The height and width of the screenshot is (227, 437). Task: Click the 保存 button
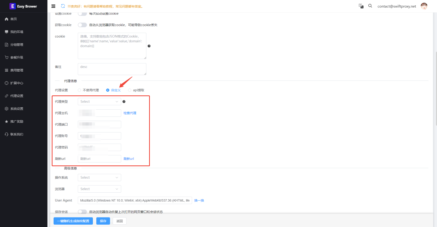[103, 221]
